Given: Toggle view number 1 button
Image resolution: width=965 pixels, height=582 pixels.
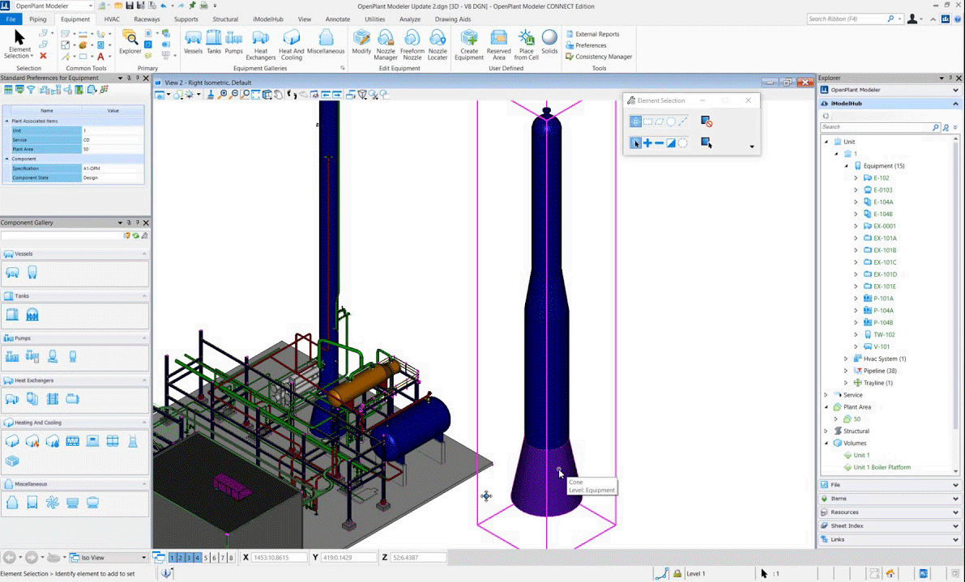Looking at the screenshot, I should [x=173, y=558].
